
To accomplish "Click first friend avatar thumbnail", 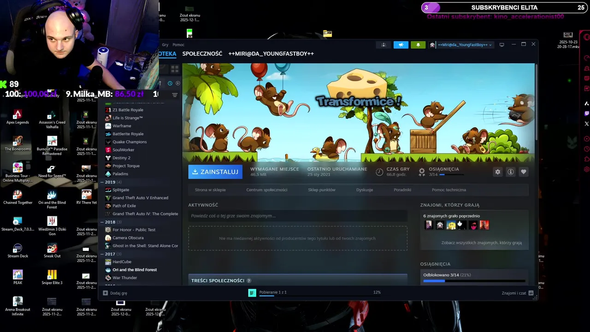I will (429, 225).
